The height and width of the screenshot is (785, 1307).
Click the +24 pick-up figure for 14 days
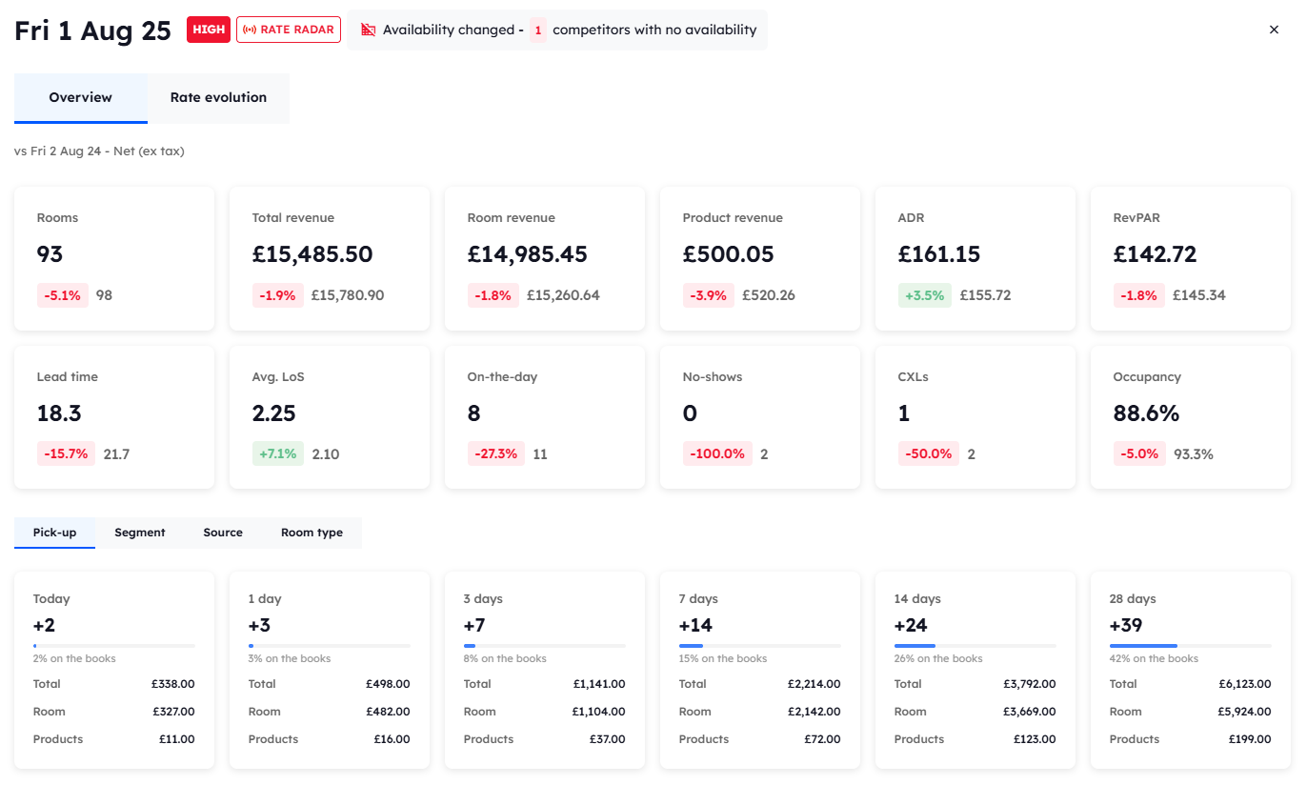click(912, 626)
